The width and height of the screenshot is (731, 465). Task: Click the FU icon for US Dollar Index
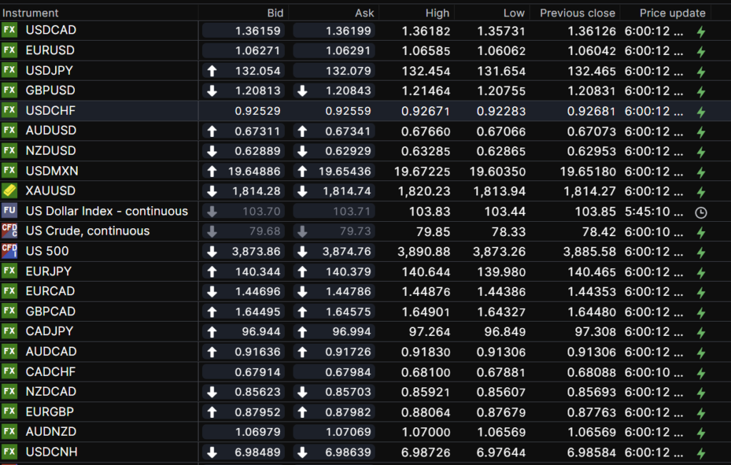[9, 211]
